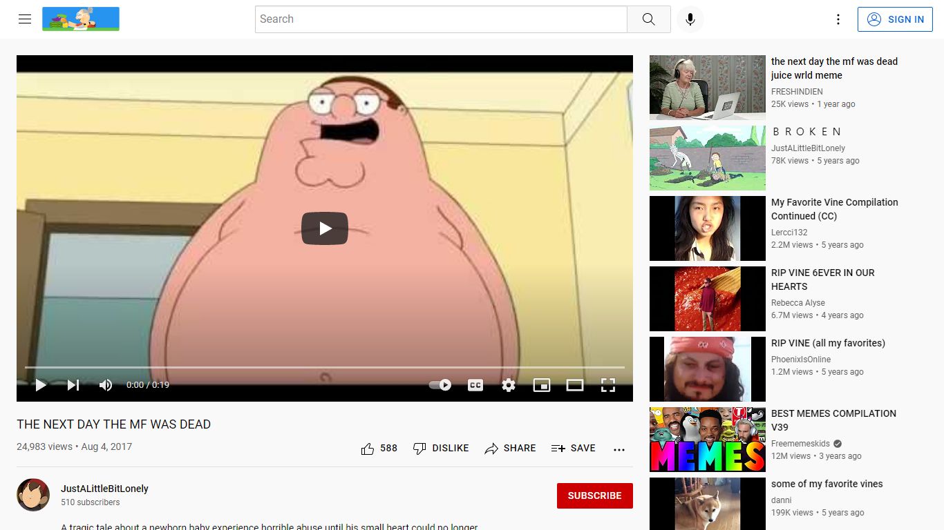Open 'the next day the mf was dead juice wrld meme' title
Screen dimensions: 944x530
(834, 68)
